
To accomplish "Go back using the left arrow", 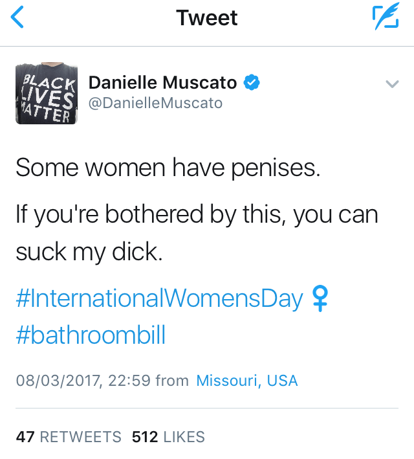I will [x=18, y=17].
